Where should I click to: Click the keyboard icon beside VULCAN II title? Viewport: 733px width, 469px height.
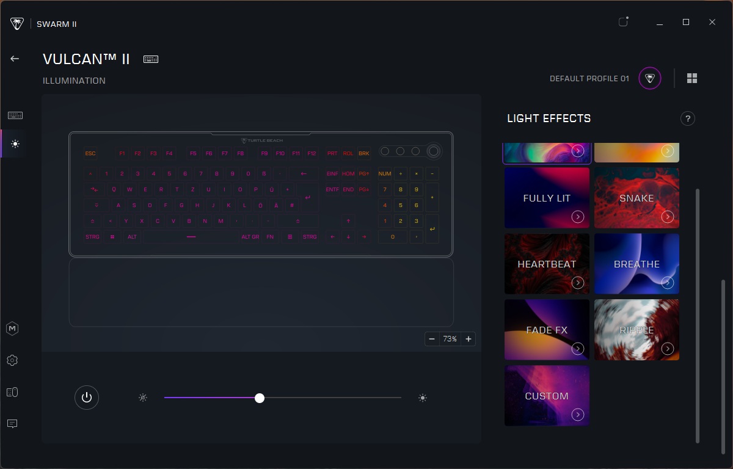coord(151,59)
